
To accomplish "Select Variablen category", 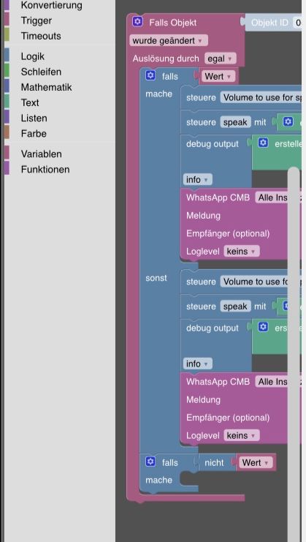I will tap(42, 154).
